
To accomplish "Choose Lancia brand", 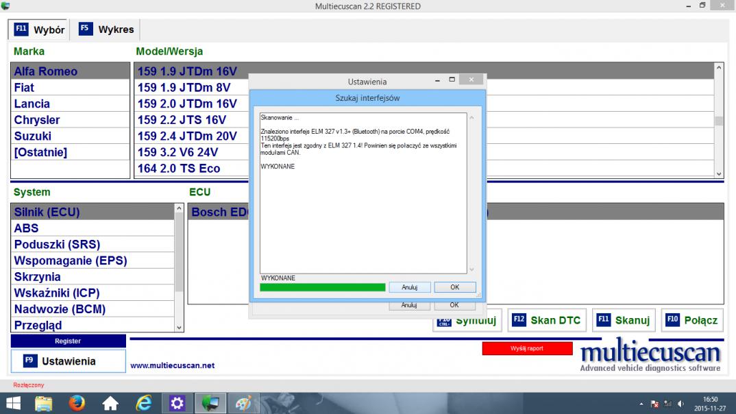I will [71, 103].
